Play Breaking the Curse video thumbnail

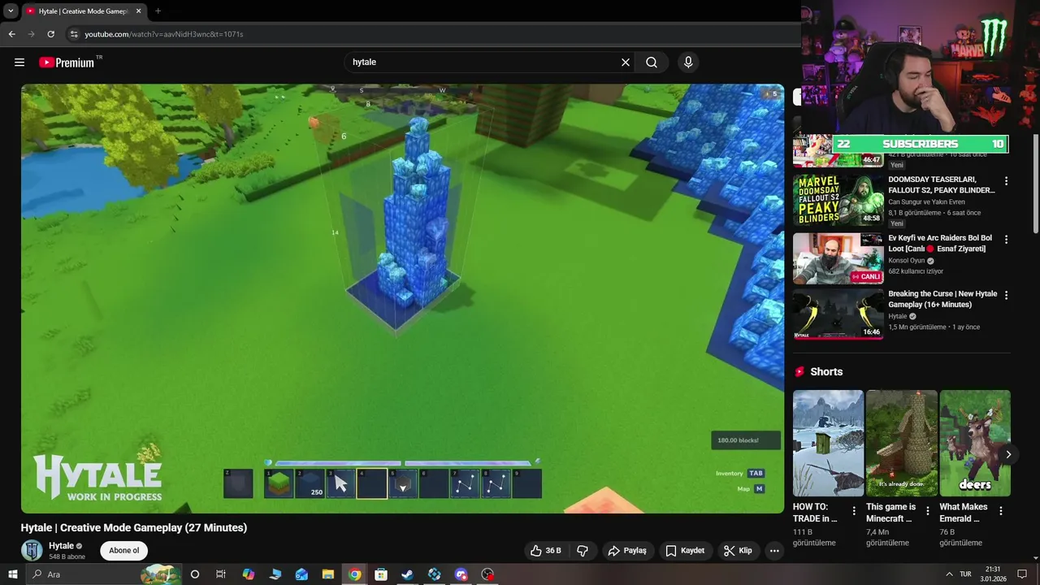coord(838,314)
